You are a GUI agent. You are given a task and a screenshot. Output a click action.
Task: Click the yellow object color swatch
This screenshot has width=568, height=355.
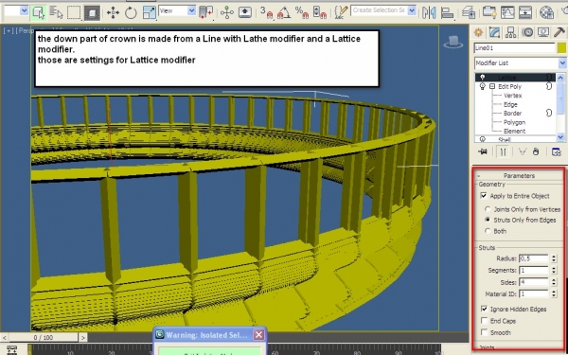[x=561, y=48]
